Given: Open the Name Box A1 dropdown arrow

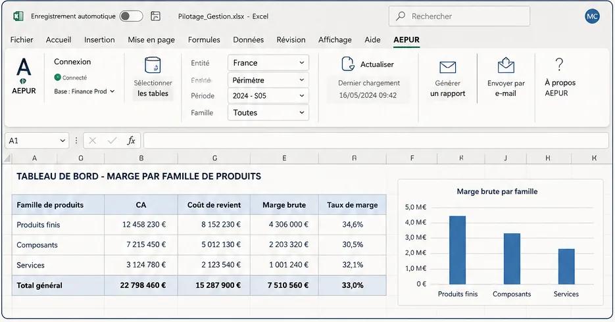Looking at the screenshot, I should 62,141.
